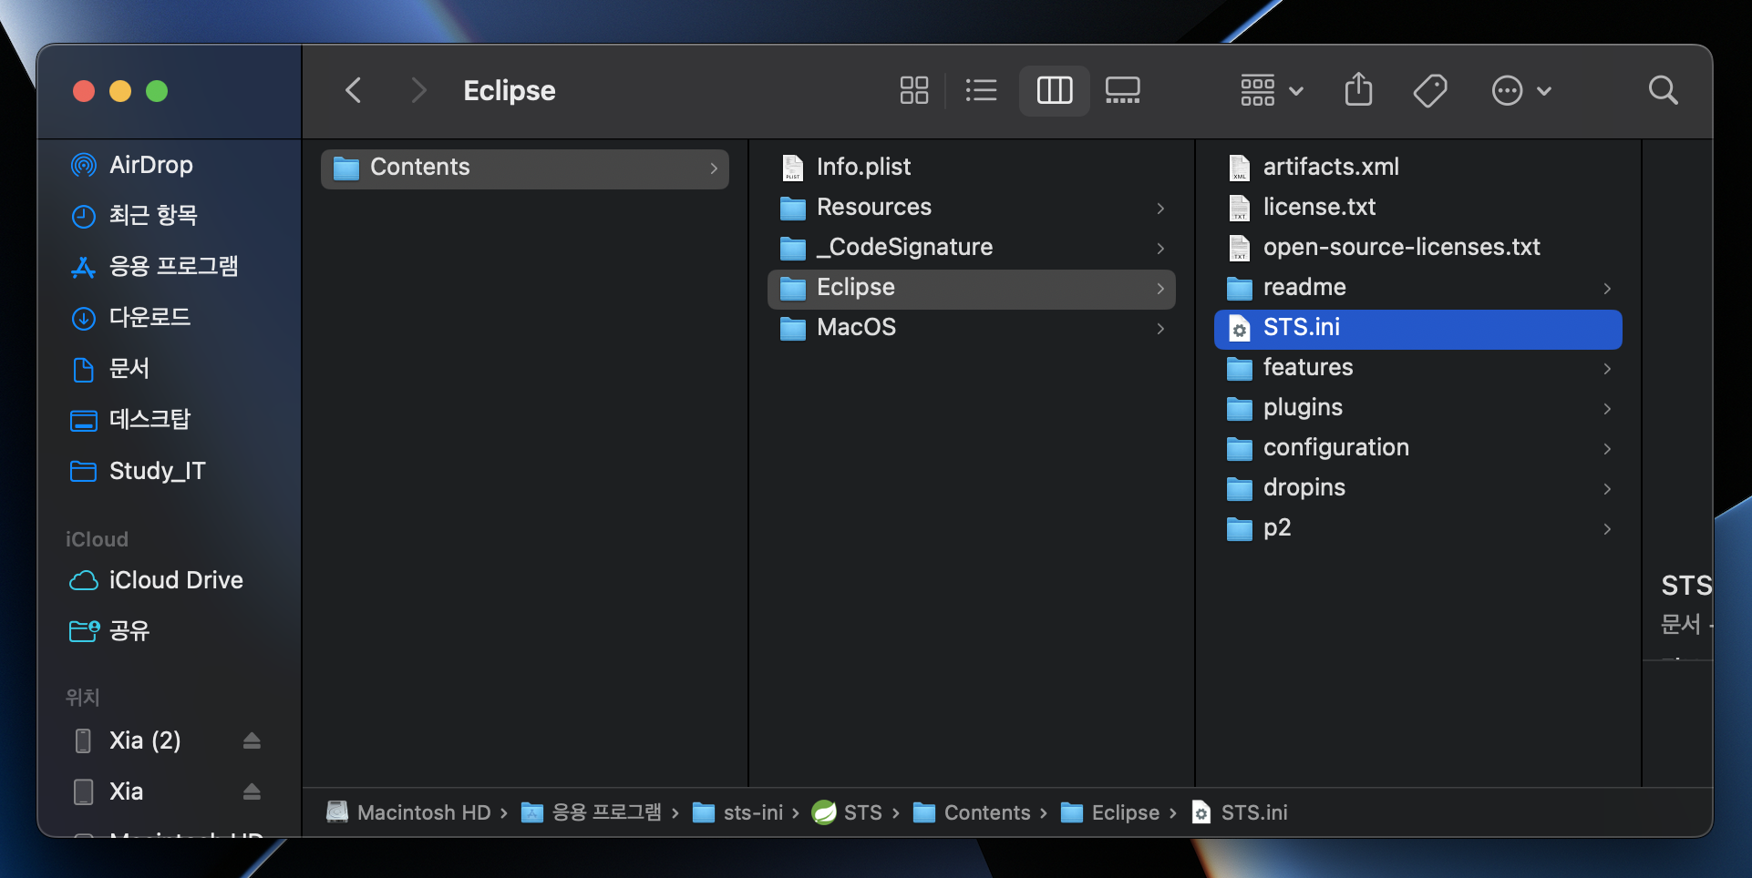Viewport: 1752px width, 878px height.
Task: Switch to gallery view
Action: pos(1122,90)
